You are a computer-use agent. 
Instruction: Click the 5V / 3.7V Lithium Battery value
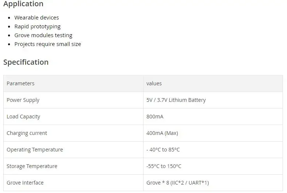[x=176, y=100]
